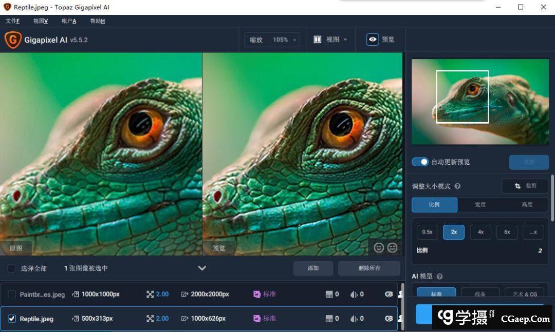The height and width of the screenshot is (332, 555).
Task: Check the 选择全部 checkbox
Action: [x=11, y=268]
